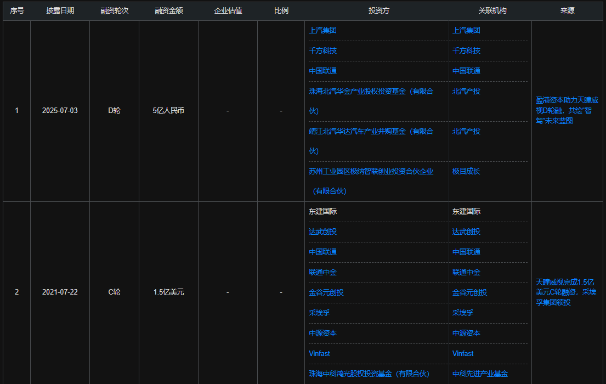Click 采埃孚 in the 关联机构 column
This screenshot has width=606, height=384.
pos(463,313)
